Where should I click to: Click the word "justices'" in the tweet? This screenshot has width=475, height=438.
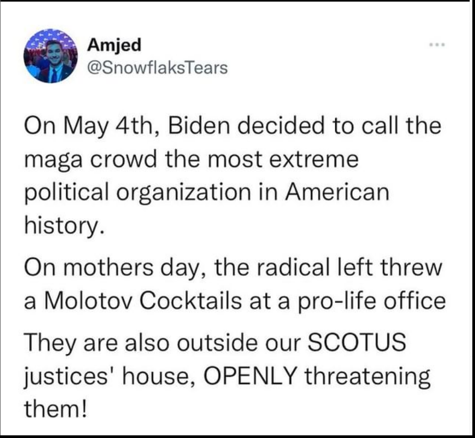tap(71, 377)
